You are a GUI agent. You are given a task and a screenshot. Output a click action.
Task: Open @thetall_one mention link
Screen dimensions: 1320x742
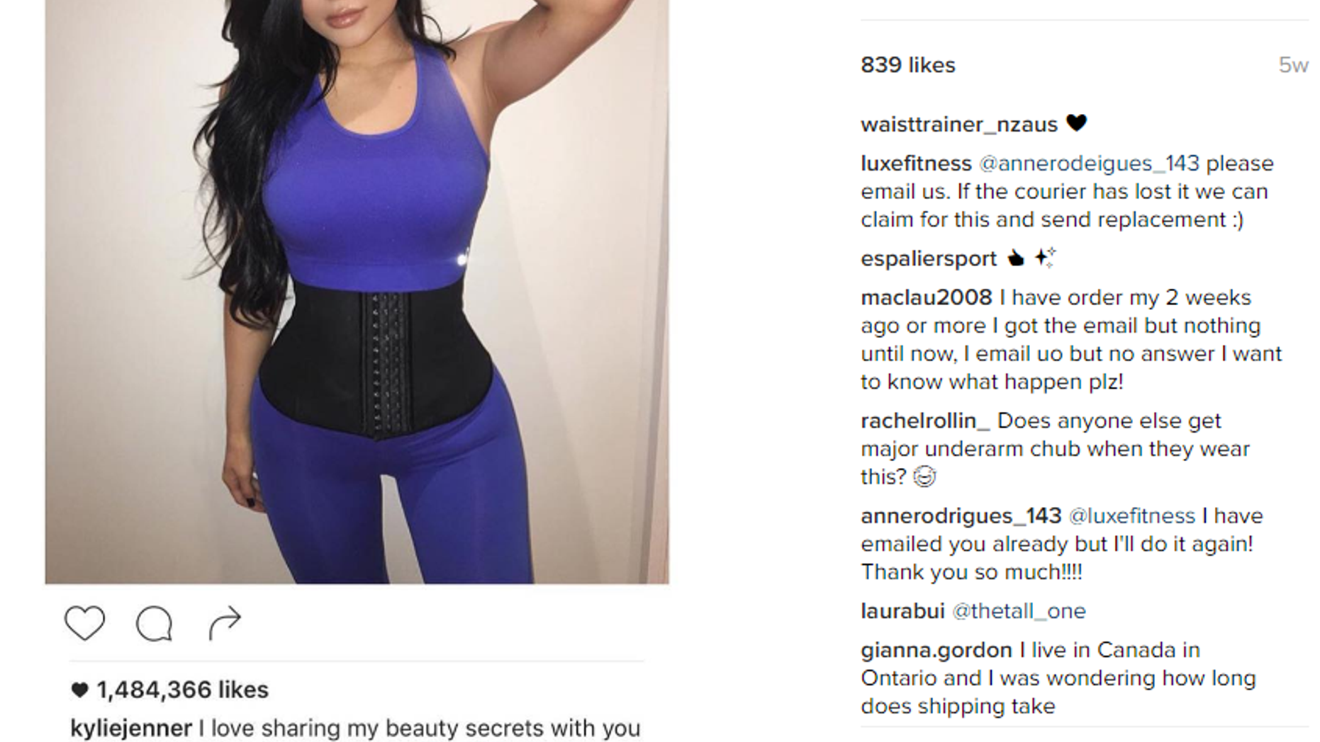pos(1019,611)
